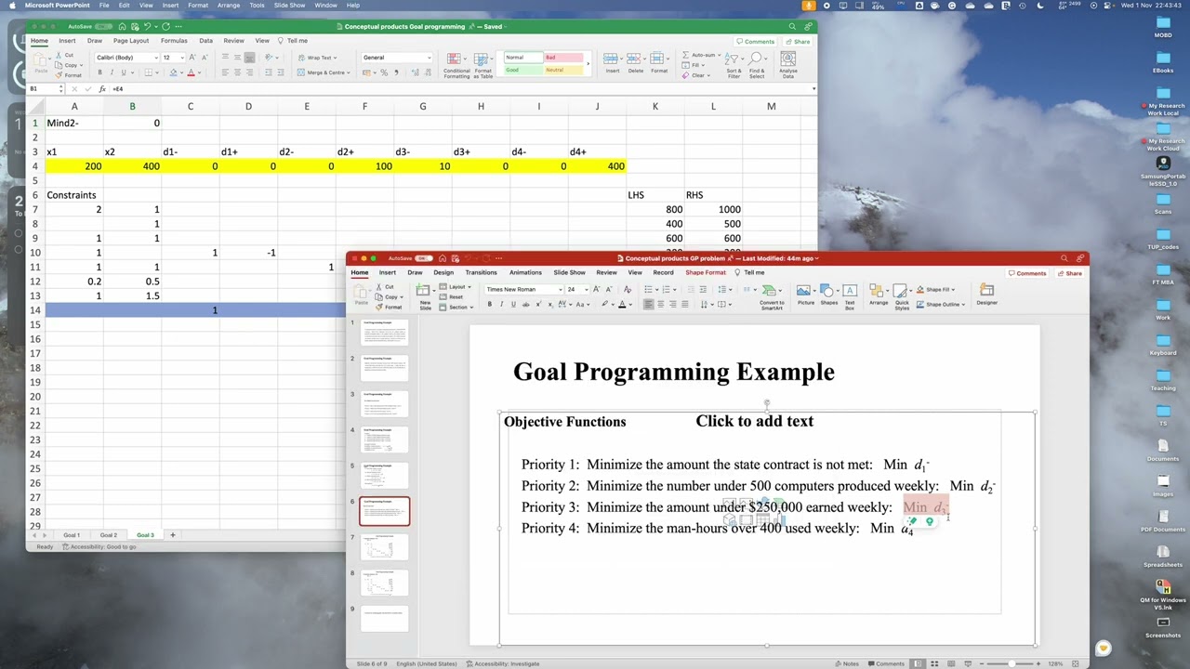This screenshot has width=1190, height=669.
Task: Open Designer in PowerPoint ribbon
Action: pyautogui.click(x=986, y=295)
